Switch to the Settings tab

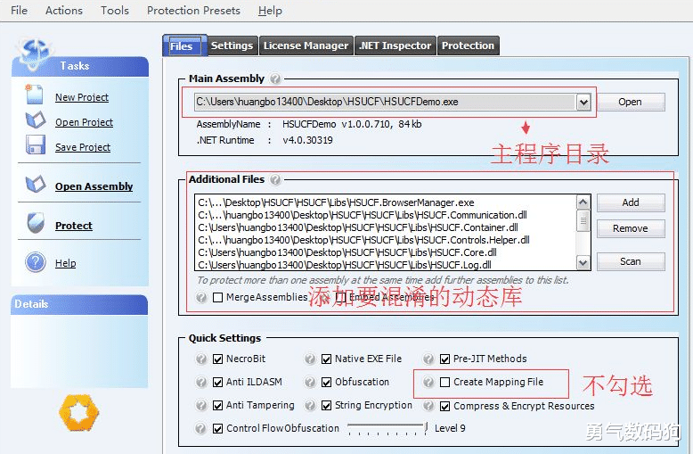(x=232, y=45)
